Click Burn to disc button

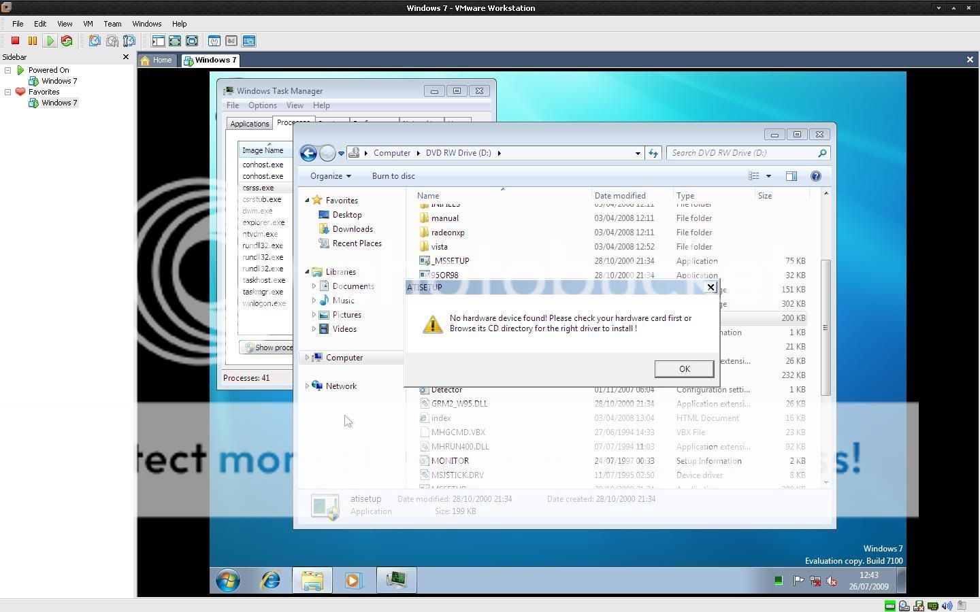click(x=393, y=176)
